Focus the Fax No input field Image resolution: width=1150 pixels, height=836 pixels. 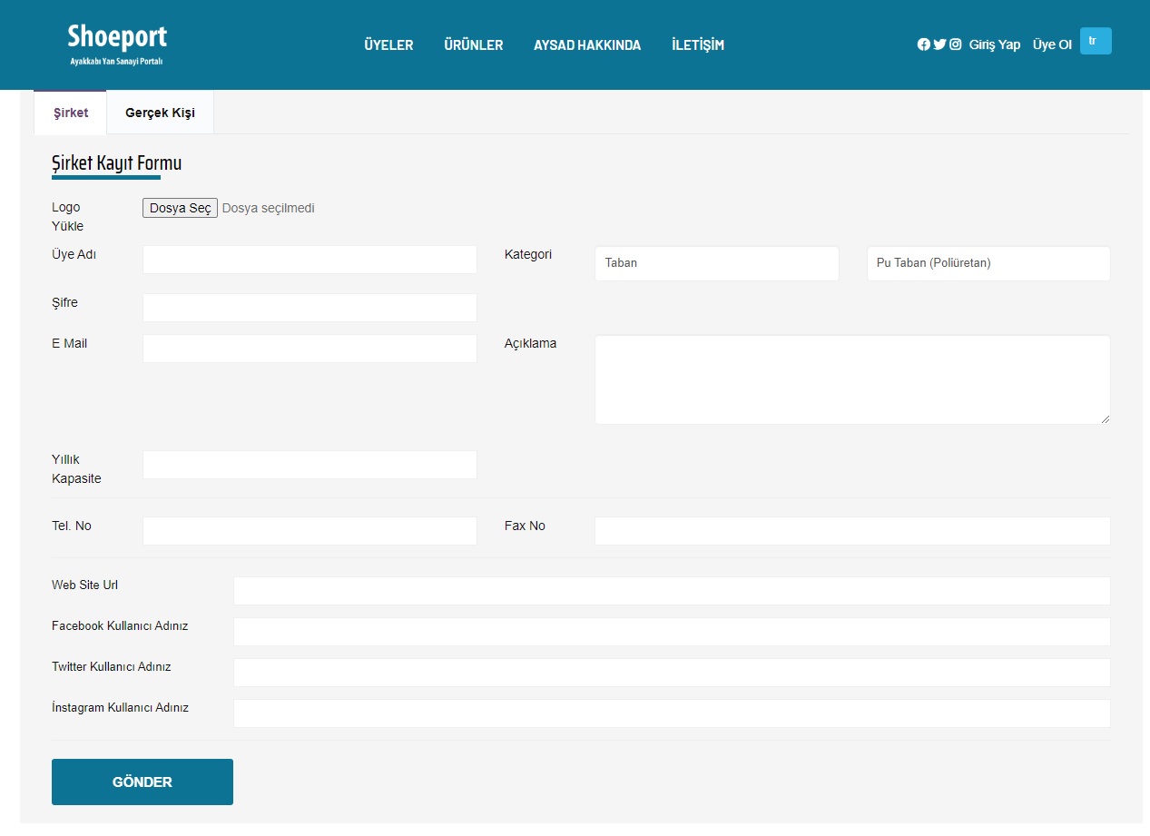coord(852,531)
